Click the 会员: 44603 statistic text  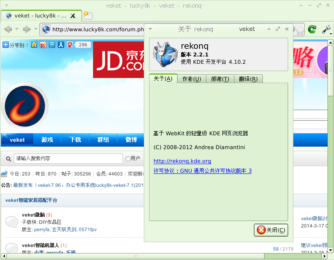pyautogui.click(x=109, y=174)
